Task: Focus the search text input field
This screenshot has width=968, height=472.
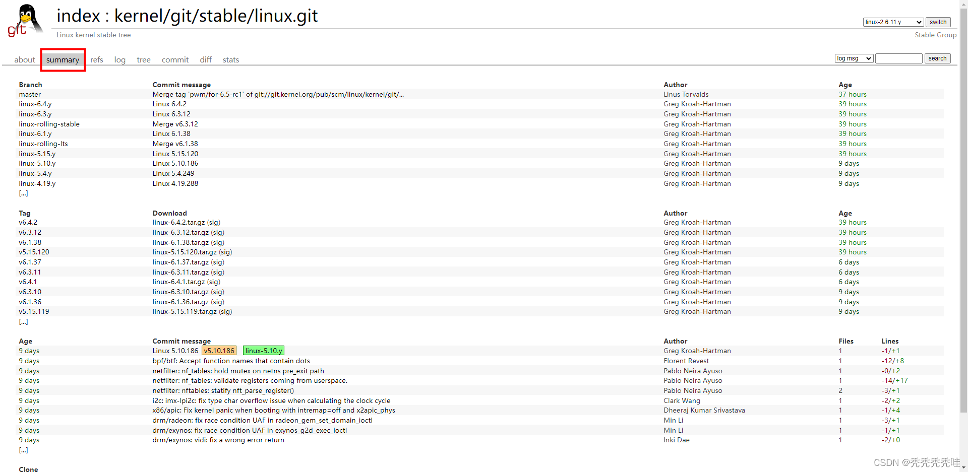Action: [x=898, y=58]
